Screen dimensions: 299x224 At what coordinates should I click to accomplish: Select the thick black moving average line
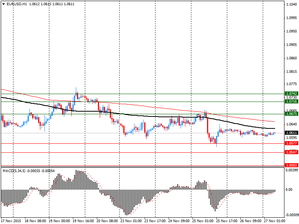tap(138, 115)
